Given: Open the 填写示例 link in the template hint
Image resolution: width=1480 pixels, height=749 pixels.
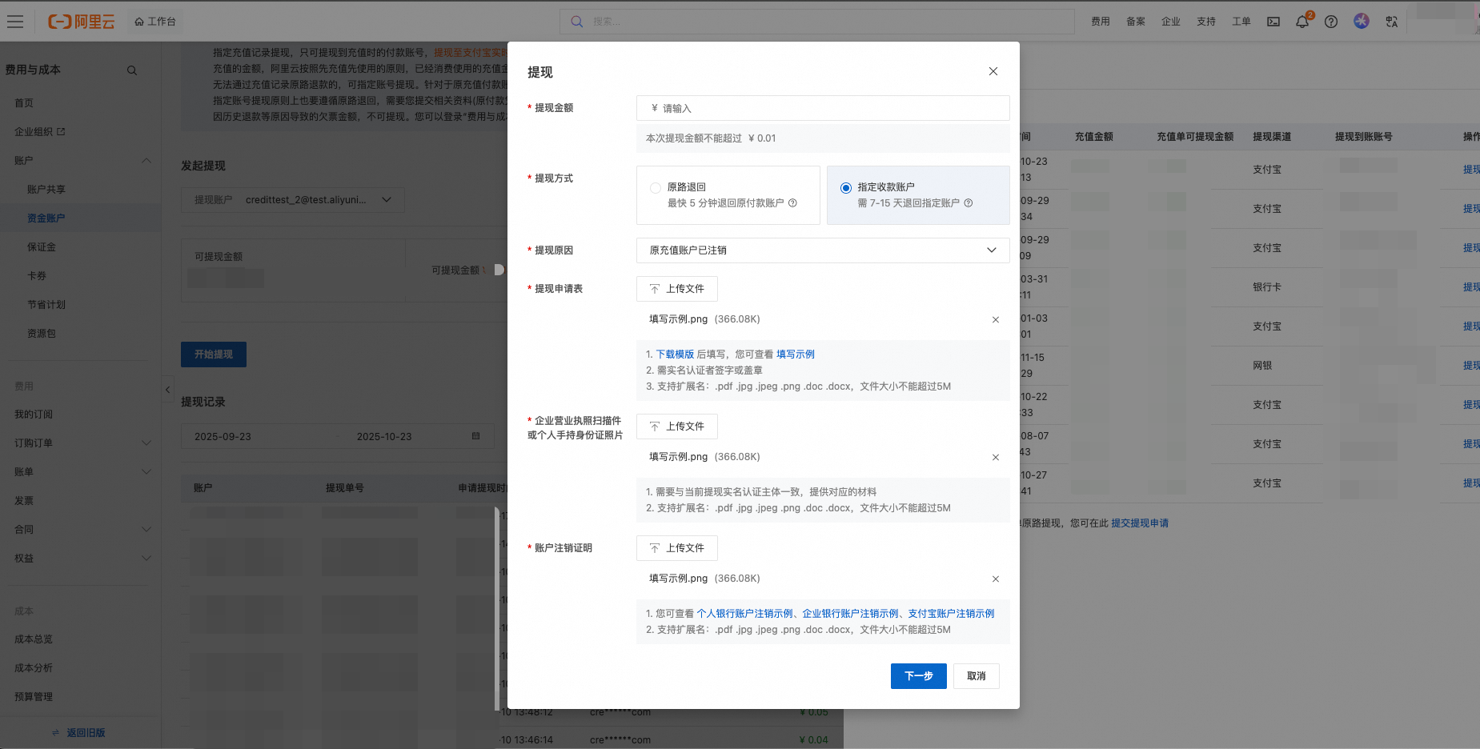Looking at the screenshot, I should pyautogui.click(x=796, y=354).
